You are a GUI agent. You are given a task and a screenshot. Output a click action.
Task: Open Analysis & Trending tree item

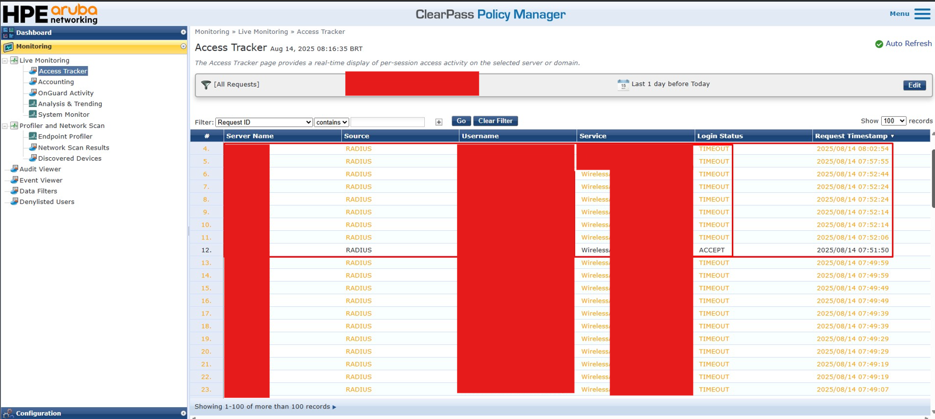(x=70, y=104)
